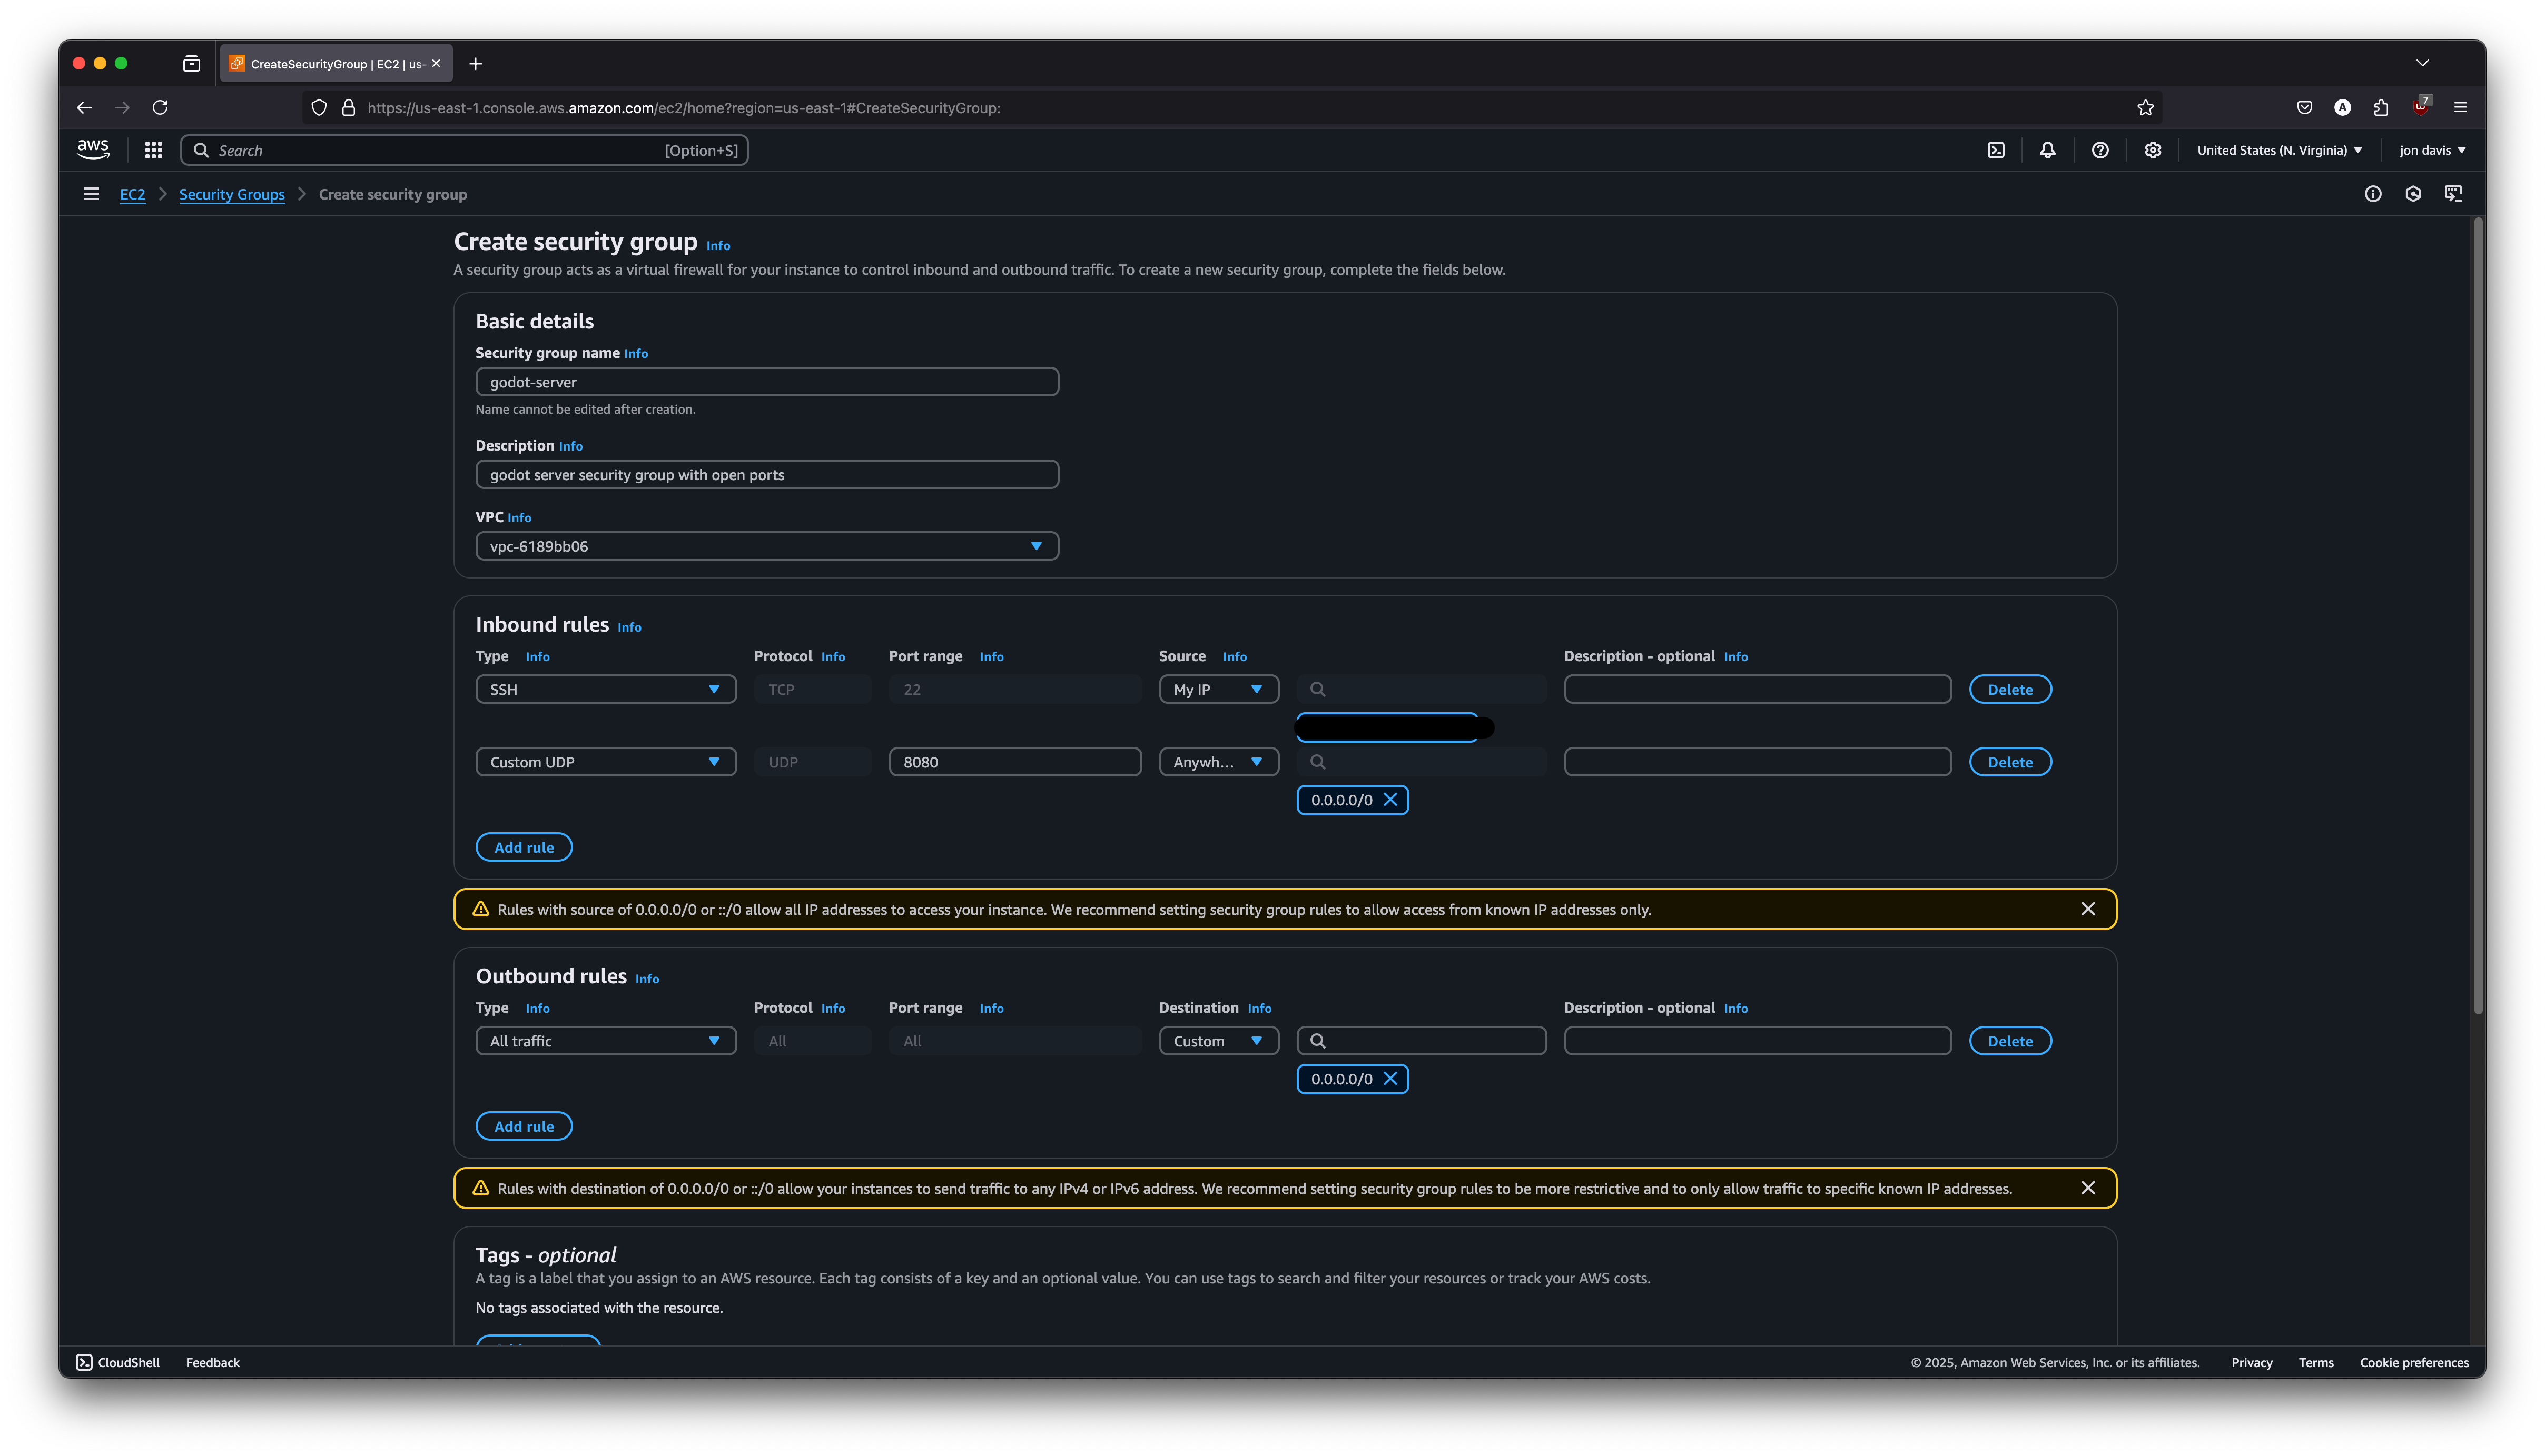
Task: Delete the All traffic outbound rule
Action: [2010, 1041]
